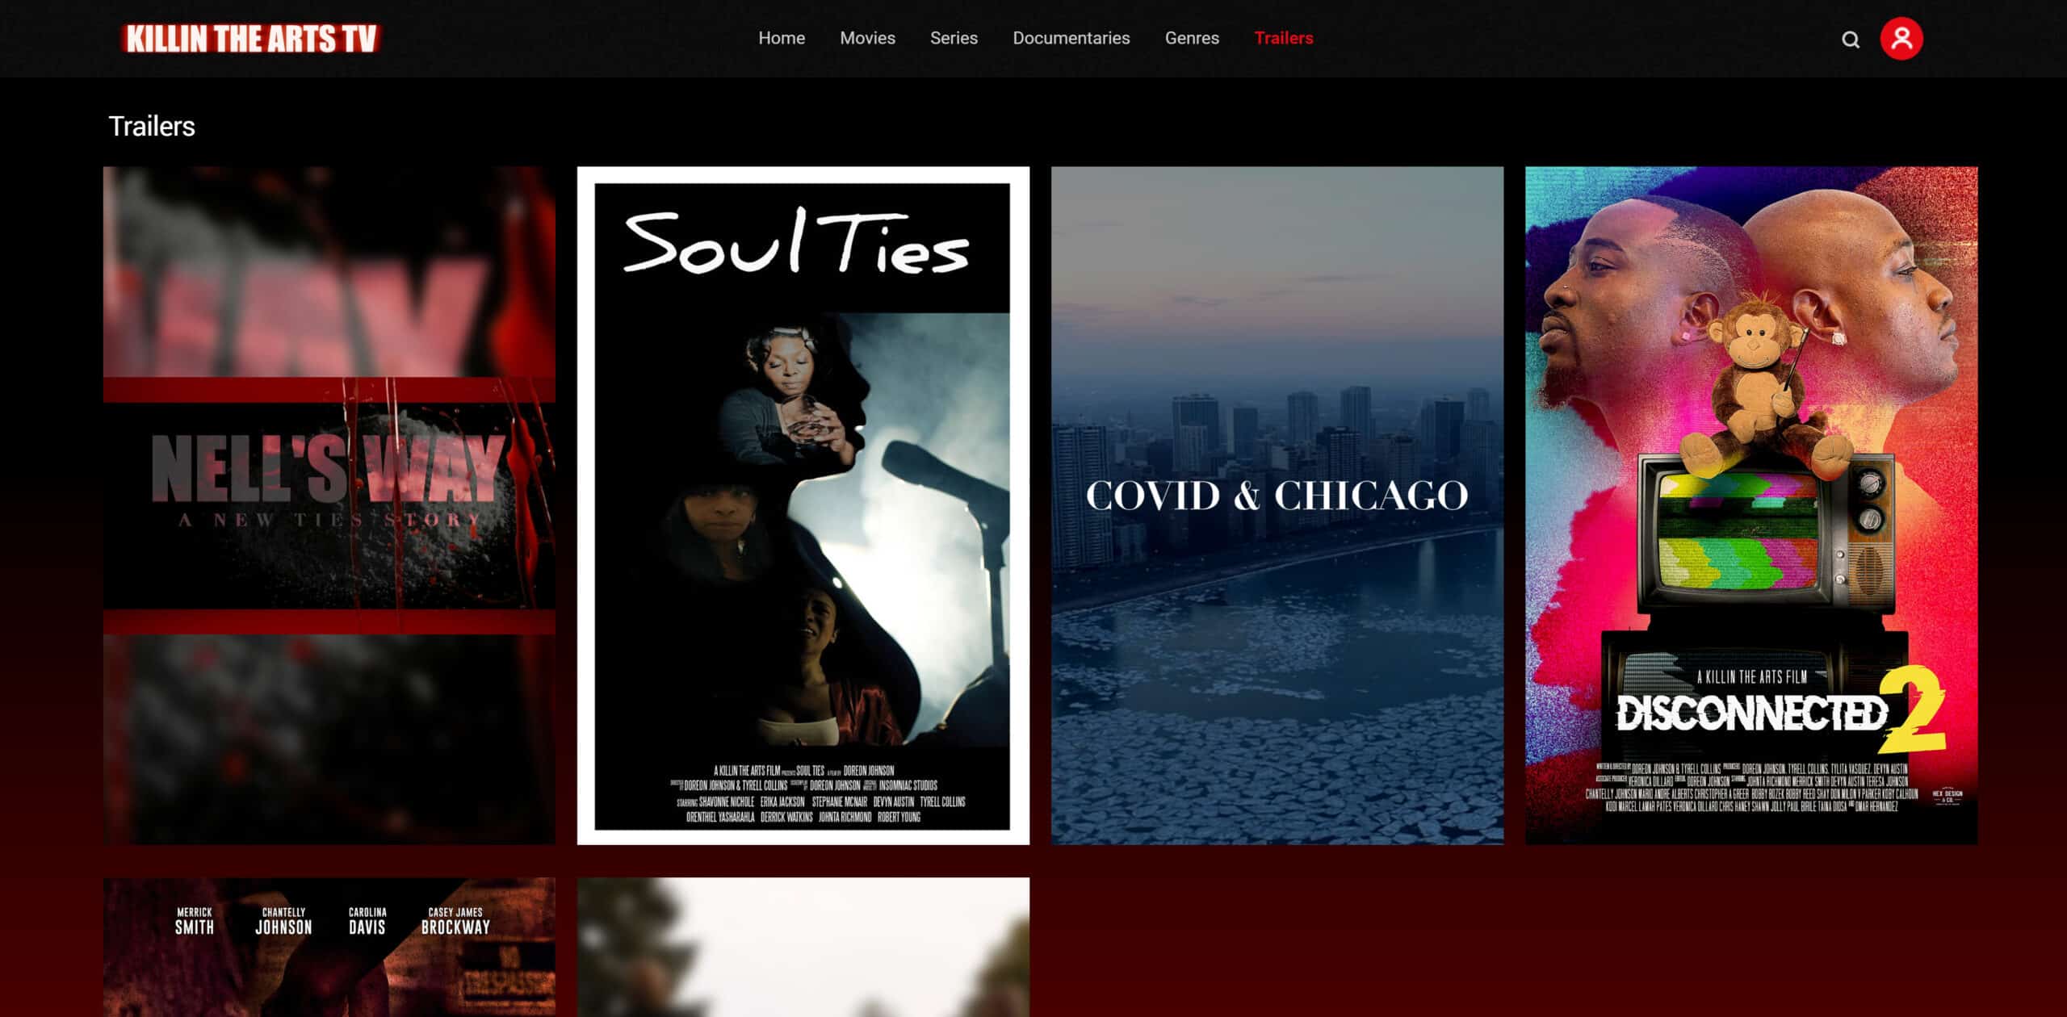Viewport: 2067px width, 1017px height.
Task: Open the Nell's Way trailer poster
Action: tap(329, 505)
